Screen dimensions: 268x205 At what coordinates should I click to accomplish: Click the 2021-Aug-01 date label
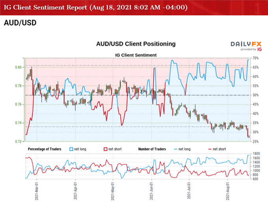228,191
